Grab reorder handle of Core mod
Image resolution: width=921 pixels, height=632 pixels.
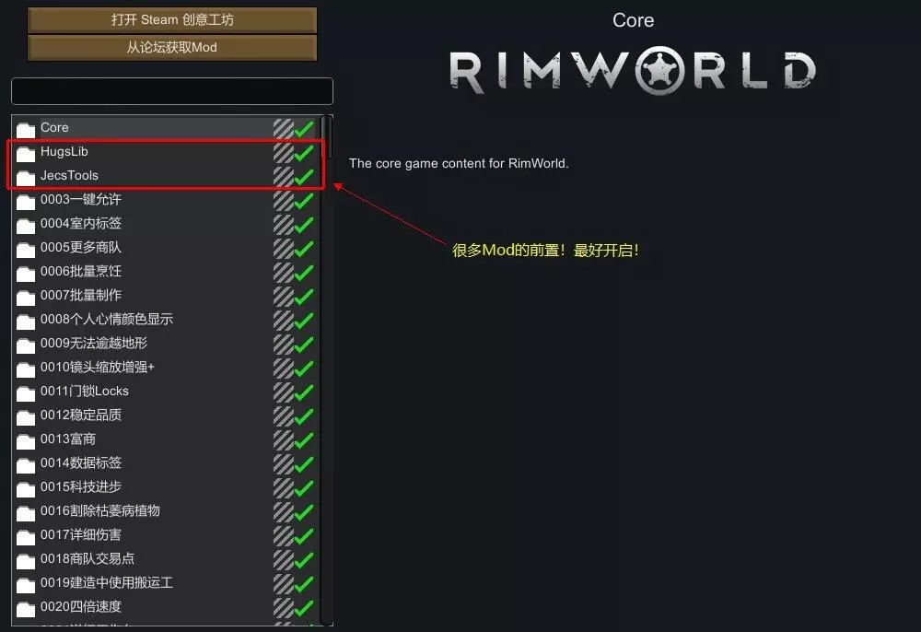click(x=283, y=129)
